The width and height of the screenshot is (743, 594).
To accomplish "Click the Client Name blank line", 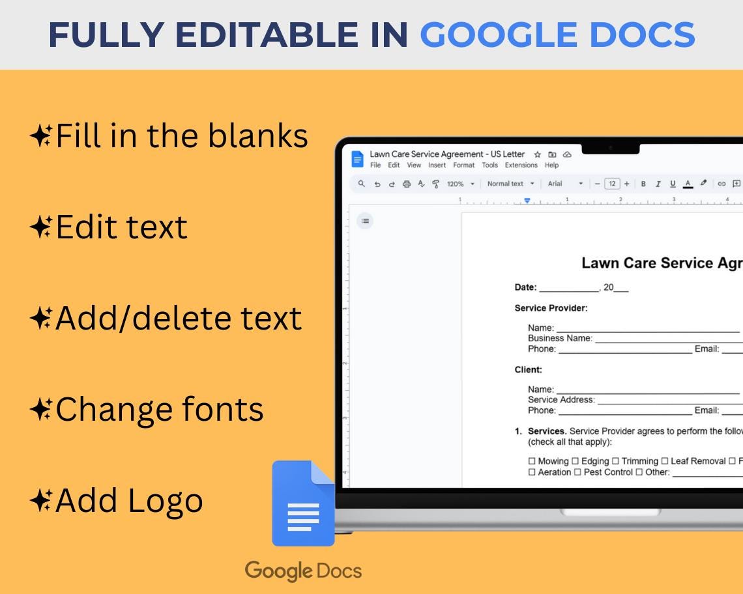I will 648,390.
